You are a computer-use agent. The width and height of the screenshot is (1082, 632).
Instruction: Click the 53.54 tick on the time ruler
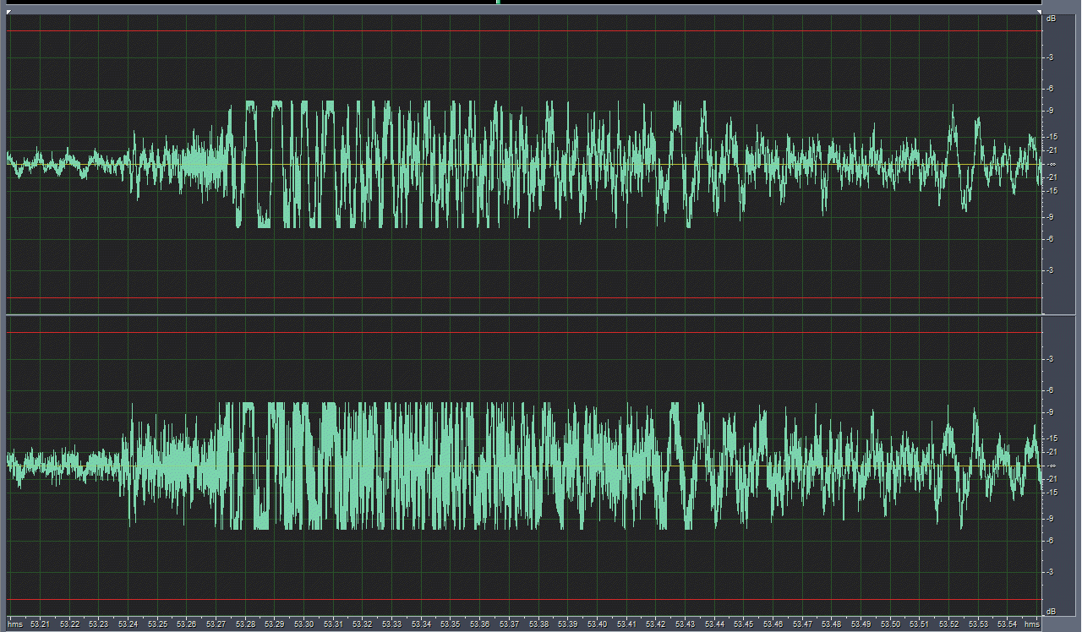[x=1006, y=624]
